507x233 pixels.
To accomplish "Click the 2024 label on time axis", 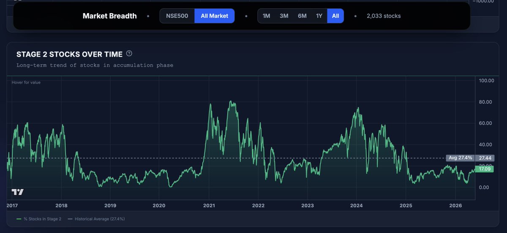I will coord(356,206).
